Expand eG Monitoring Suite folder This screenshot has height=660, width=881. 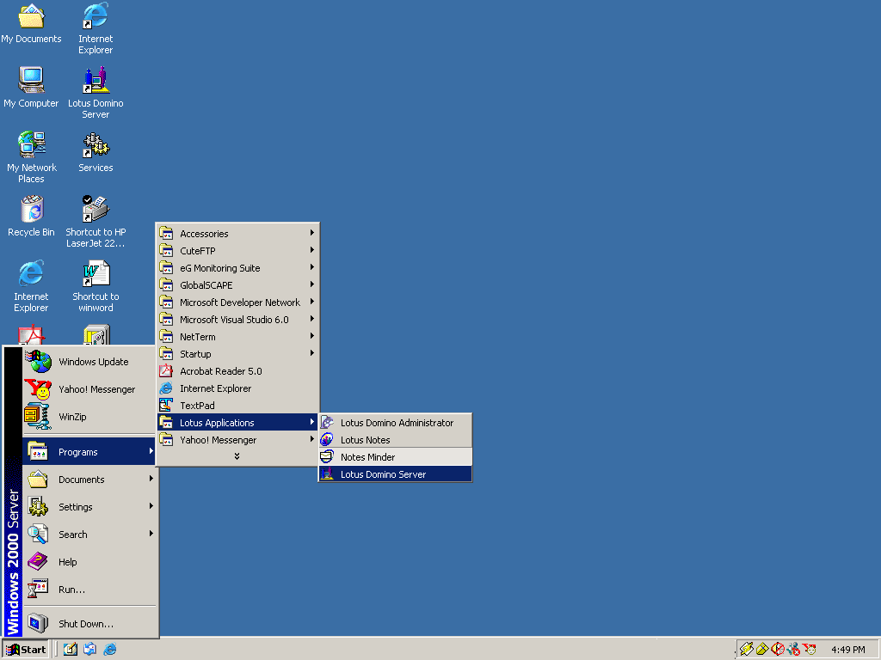click(x=237, y=268)
